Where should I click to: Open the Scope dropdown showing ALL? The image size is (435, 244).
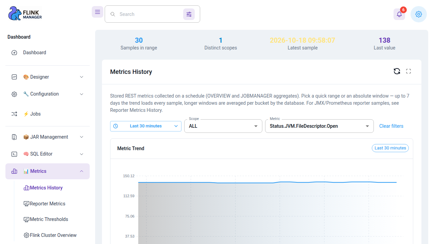[x=223, y=126]
